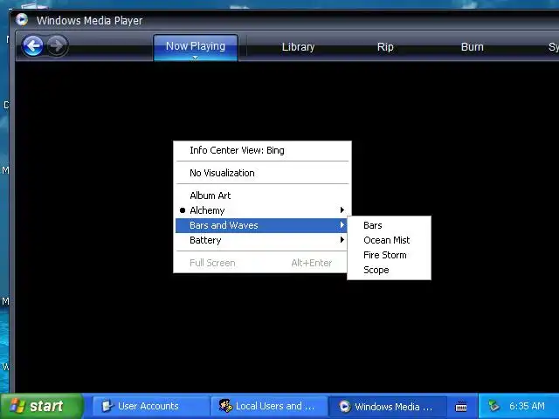
Task: Choose the Bars visualization
Action: click(x=389, y=225)
